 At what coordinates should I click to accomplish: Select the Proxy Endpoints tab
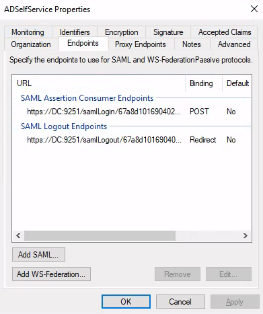click(141, 44)
